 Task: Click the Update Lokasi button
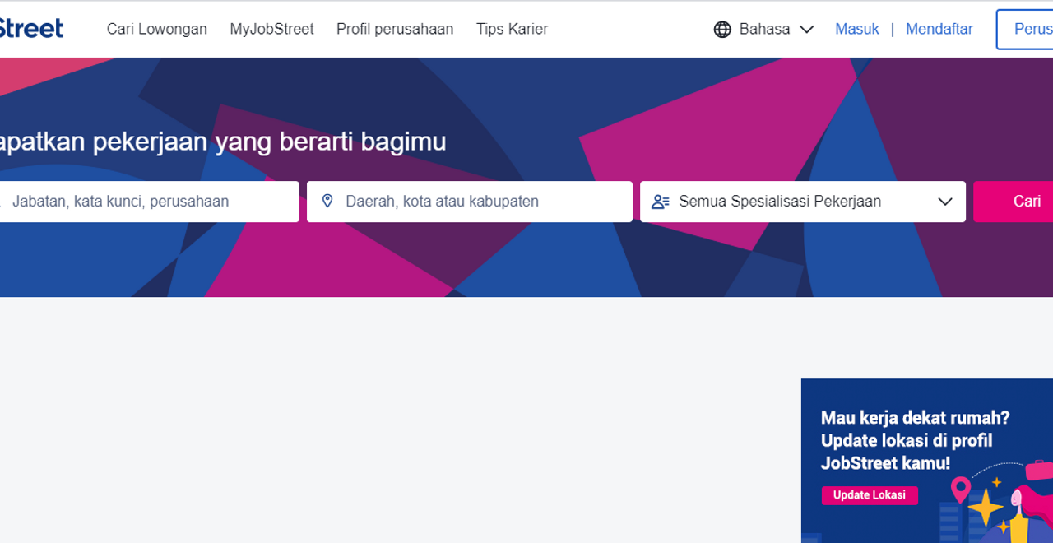(x=870, y=495)
